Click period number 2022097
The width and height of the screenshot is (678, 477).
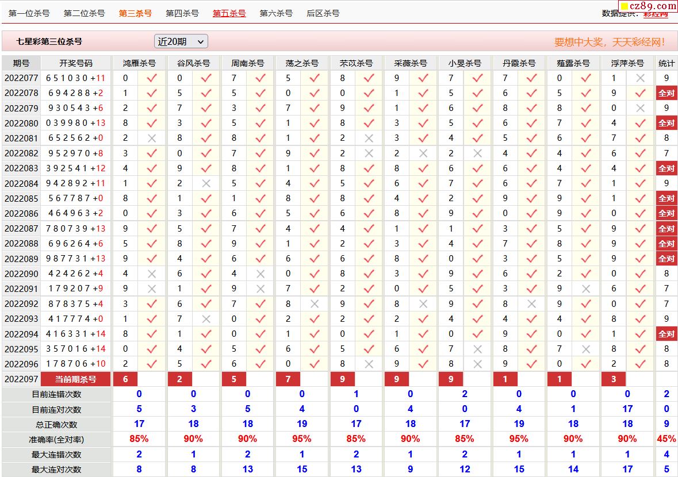click(x=21, y=379)
